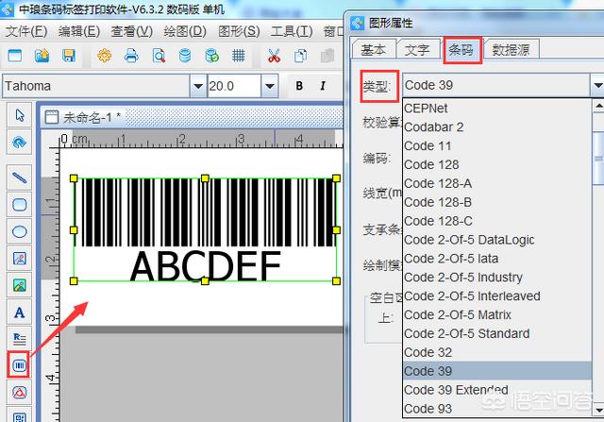Select CEPNet from barcode type list
Viewport: 604px width, 422px height.
coord(497,109)
